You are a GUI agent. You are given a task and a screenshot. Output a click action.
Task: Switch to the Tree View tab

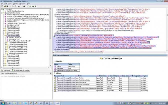pyautogui.click(x=6, y=70)
